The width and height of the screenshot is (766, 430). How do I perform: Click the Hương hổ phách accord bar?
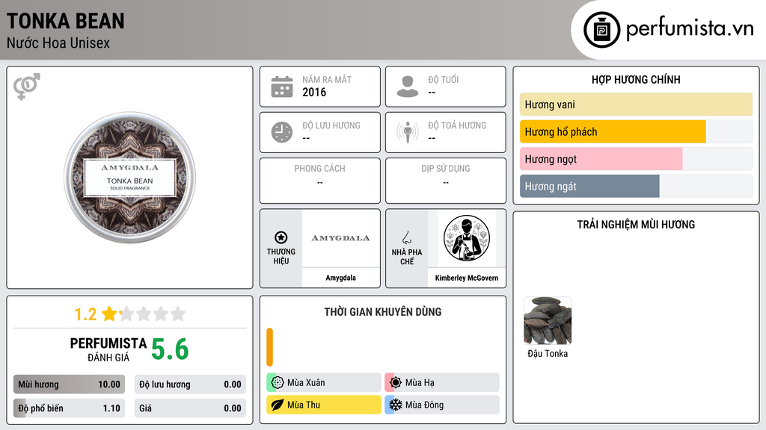point(636,131)
